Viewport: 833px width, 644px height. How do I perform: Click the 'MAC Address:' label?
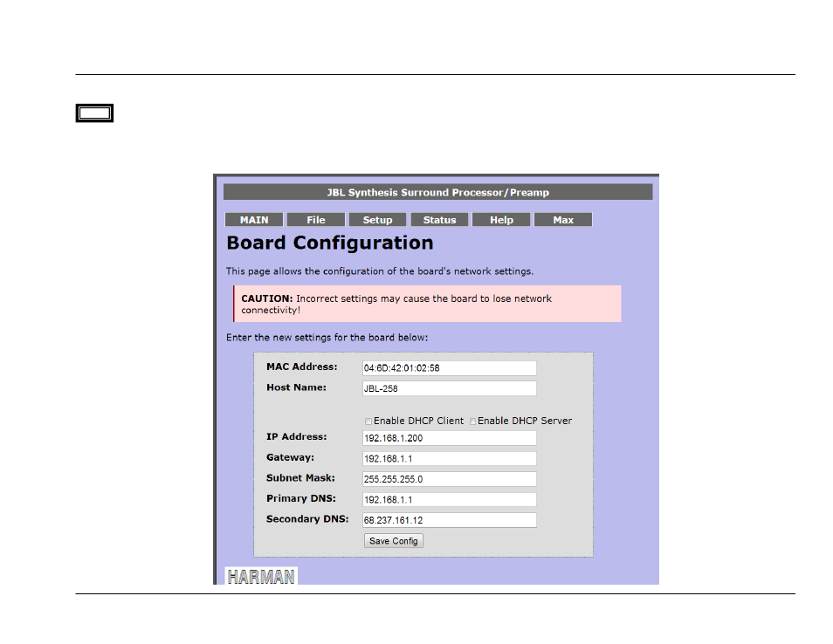coord(302,367)
